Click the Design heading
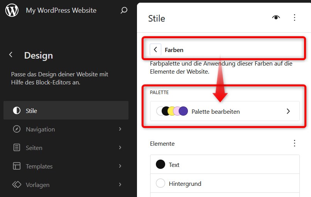 point(39,55)
